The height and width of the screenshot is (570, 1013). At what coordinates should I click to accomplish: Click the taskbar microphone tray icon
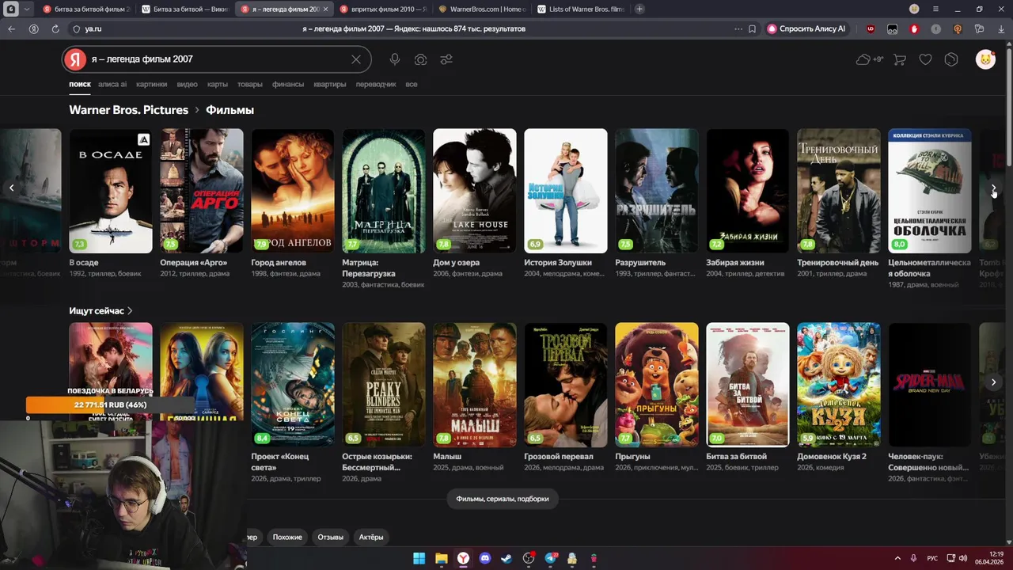913,558
